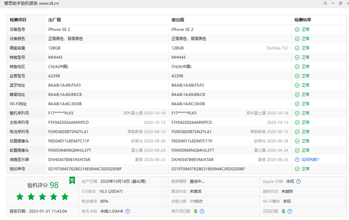Click the fifth green rating star

pos(65,197)
